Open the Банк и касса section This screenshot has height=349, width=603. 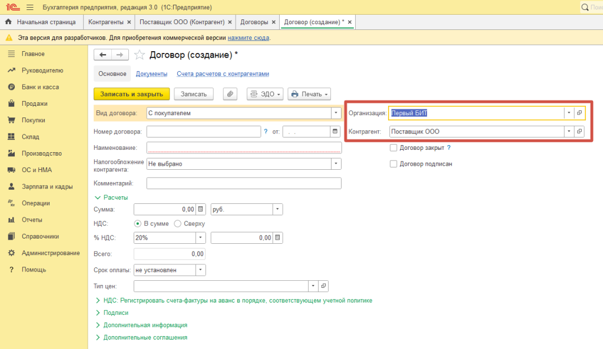point(40,87)
